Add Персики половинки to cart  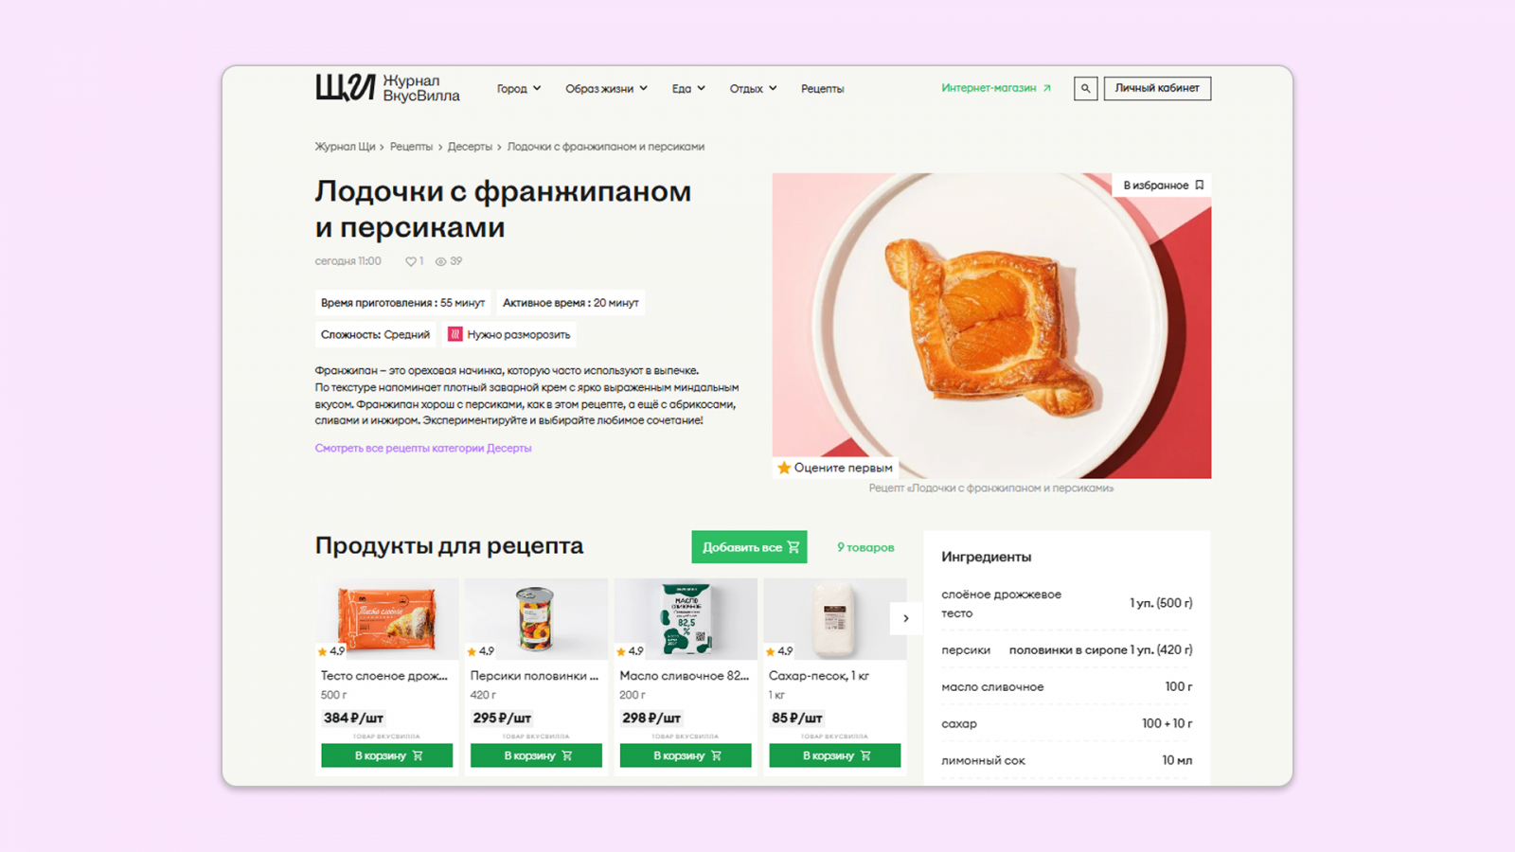click(536, 755)
